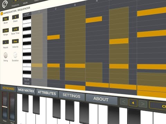Switch to the SETTINGS tab
The height and width of the screenshot is (124, 166).
pos(72,95)
